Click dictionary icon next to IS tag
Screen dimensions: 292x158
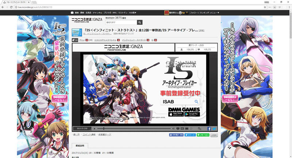[x=156, y=40]
